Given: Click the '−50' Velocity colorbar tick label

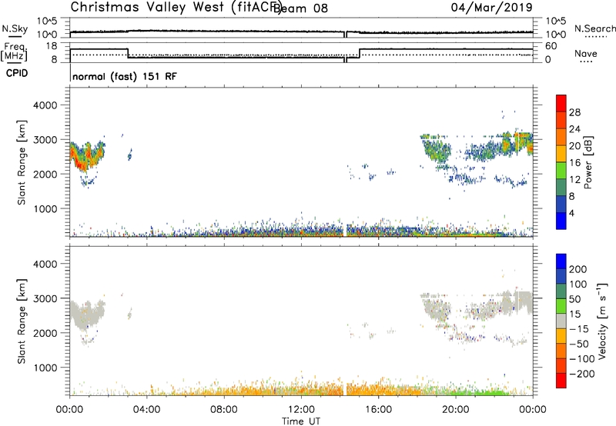Looking at the screenshot, I should (x=578, y=344).
